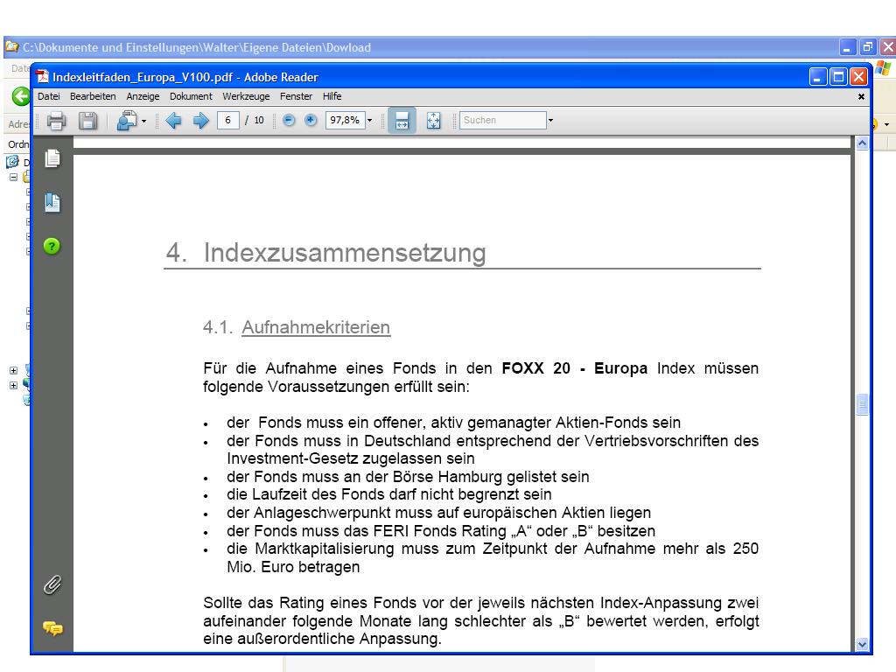This screenshot has width=896, height=672.
Task: Go to previous page with left arrow
Action: coord(173,121)
